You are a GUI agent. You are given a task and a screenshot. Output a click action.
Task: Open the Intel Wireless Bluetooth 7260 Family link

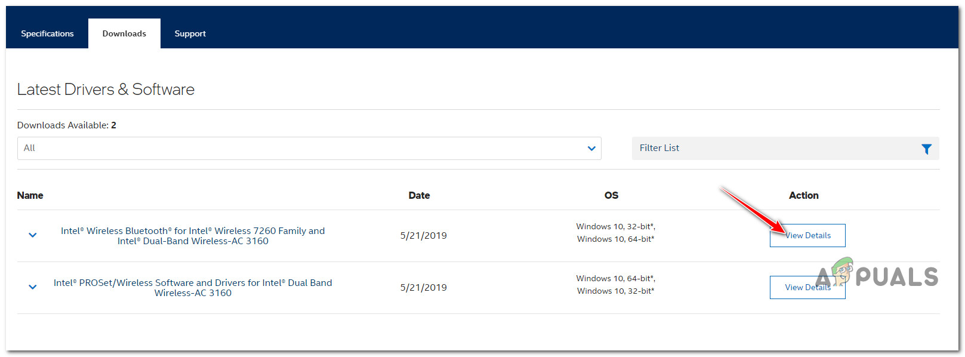(193, 236)
